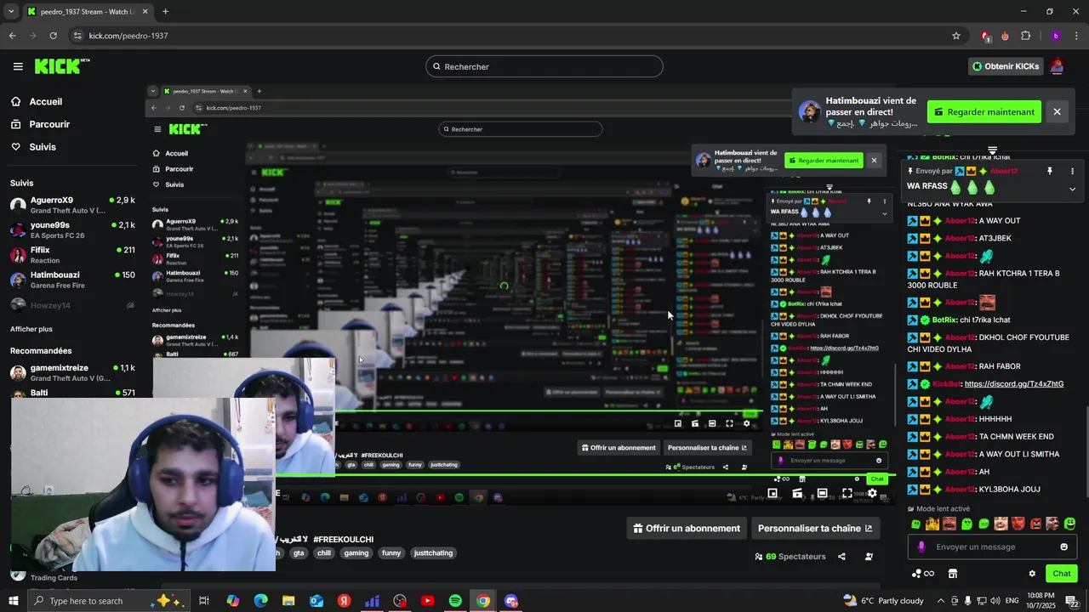Bookmark this page with star icon
Viewport: 1089px width, 612px height.
[x=956, y=36]
